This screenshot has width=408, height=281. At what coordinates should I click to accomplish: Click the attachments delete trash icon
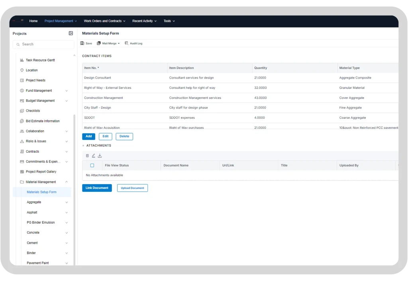[87, 155]
